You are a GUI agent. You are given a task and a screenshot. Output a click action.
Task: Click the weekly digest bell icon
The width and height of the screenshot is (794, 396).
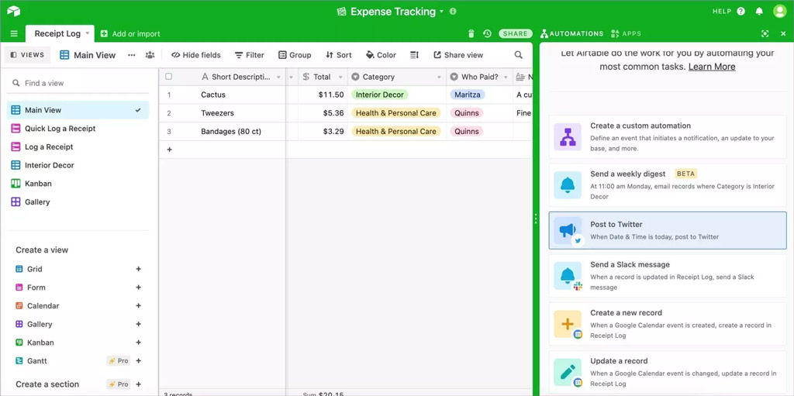[568, 185]
